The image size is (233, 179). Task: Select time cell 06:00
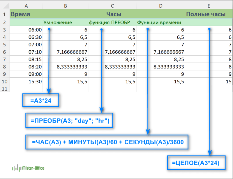(x=26, y=30)
